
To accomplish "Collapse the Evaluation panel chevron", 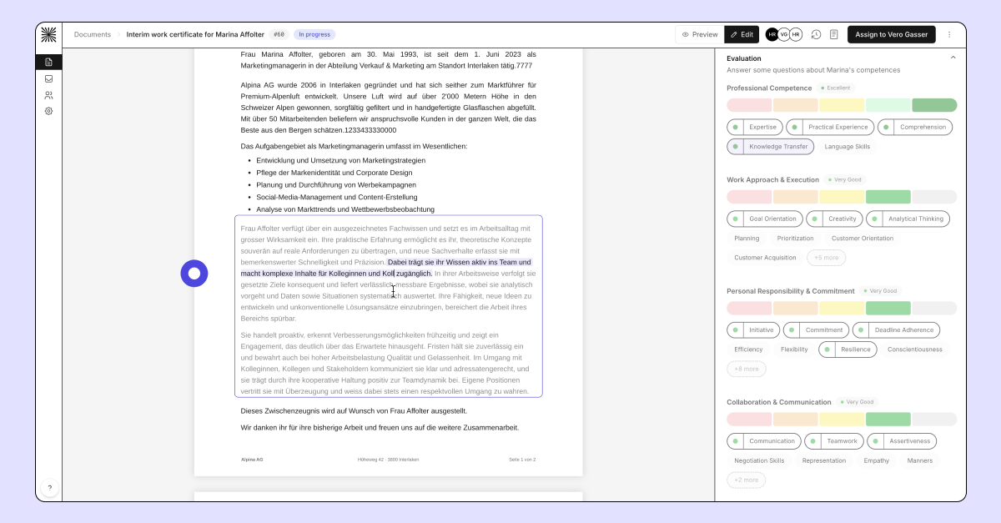I will [953, 58].
